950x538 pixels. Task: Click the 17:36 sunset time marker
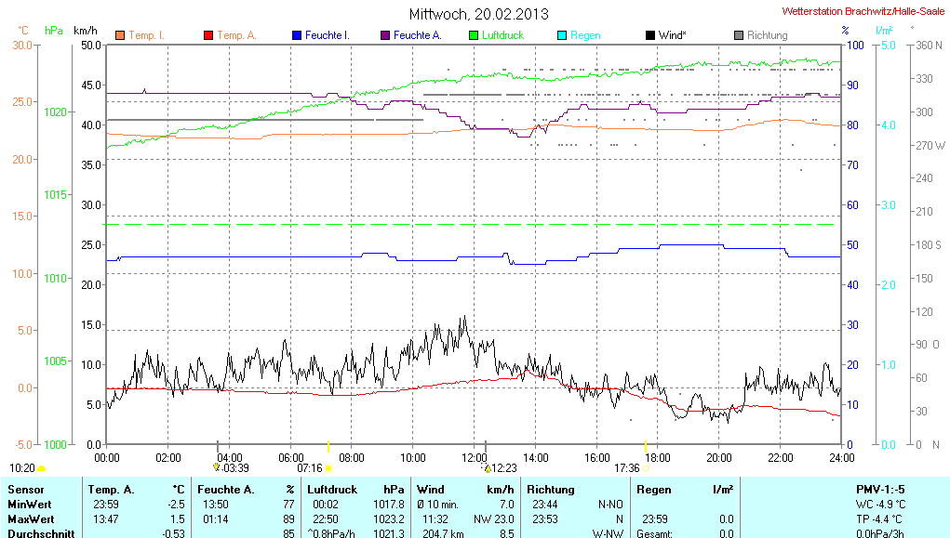pyautogui.click(x=626, y=468)
